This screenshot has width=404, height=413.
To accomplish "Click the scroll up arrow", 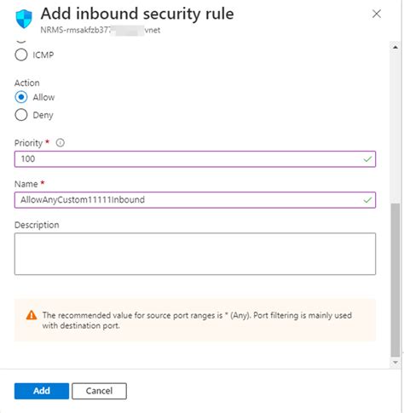I will (x=395, y=48).
